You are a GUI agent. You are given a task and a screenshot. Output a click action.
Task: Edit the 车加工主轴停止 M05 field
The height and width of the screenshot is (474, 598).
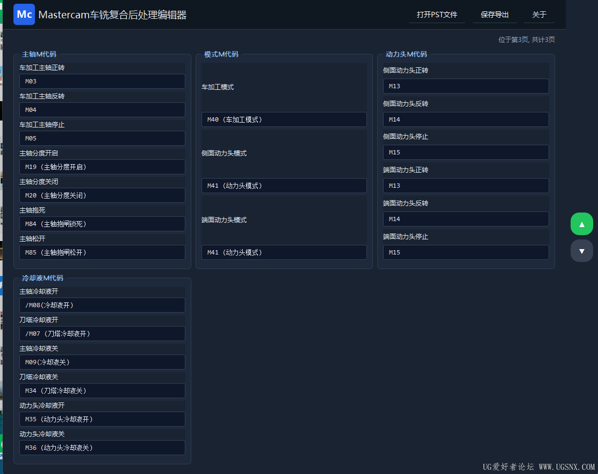(x=102, y=138)
